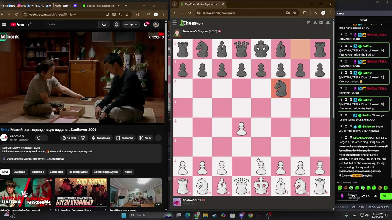Open Chess.com messages envelope icon
Viewport: 392px width, 220px height.
pyautogui.click(x=321, y=23)
